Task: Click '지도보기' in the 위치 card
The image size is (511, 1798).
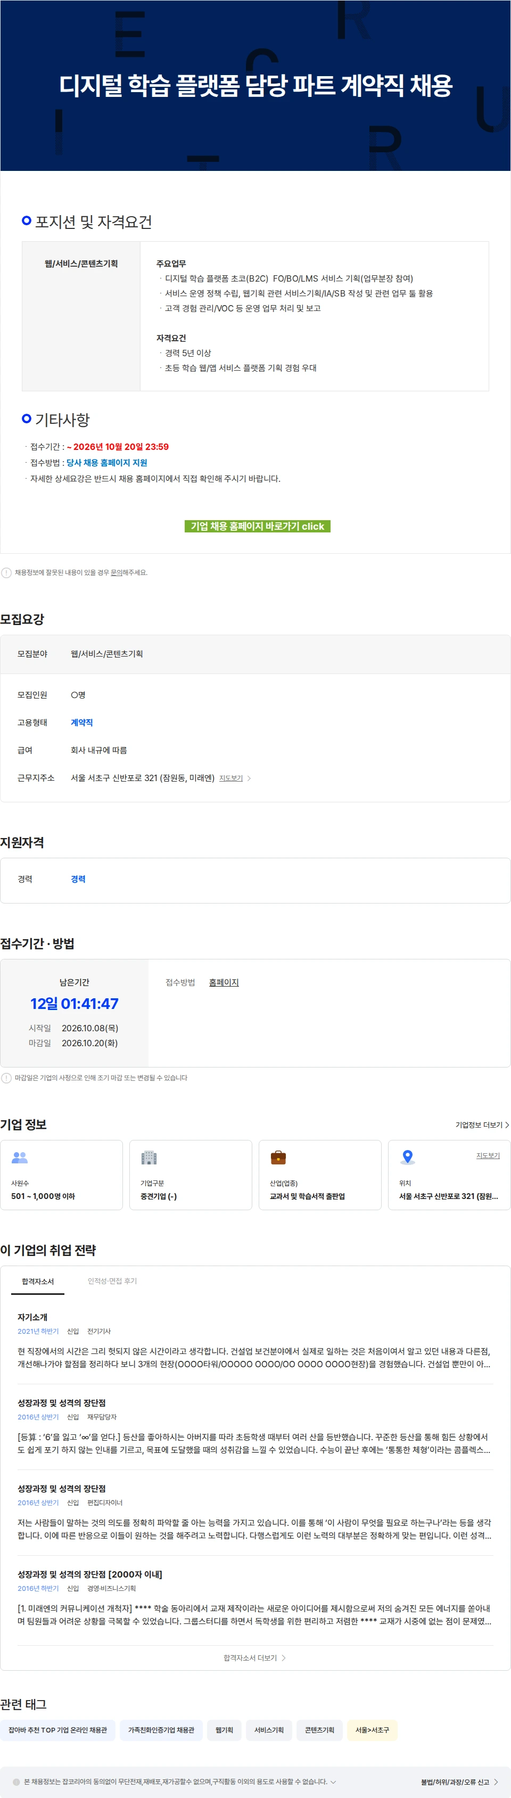Action: pyautogui.click(x=488, y=1155)
